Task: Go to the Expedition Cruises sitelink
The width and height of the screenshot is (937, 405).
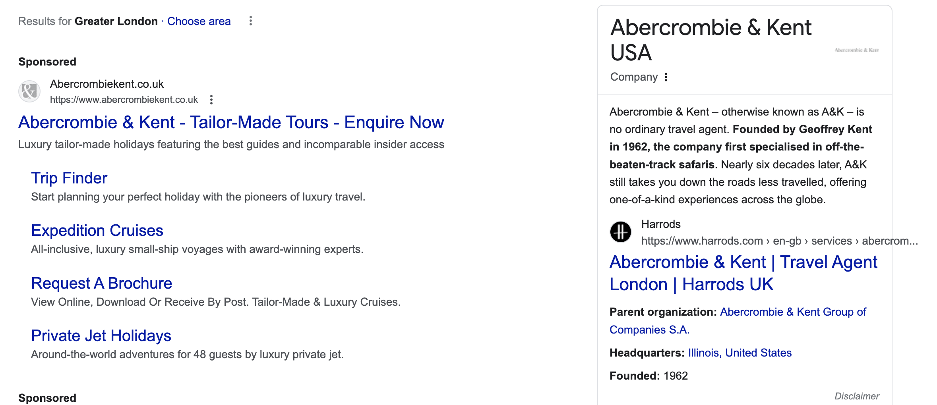Action: [97, 231]
